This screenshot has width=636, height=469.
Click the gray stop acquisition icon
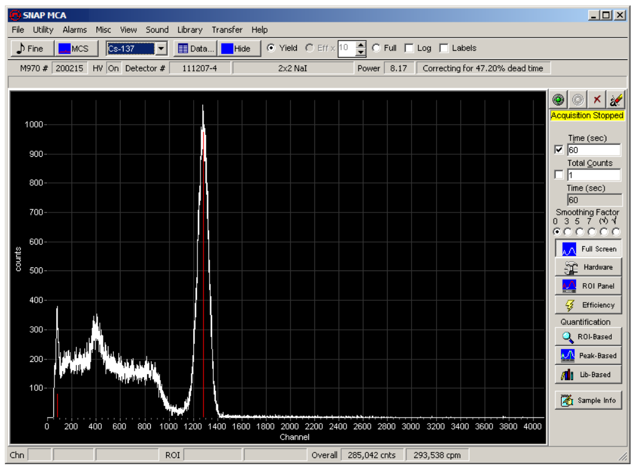(578, 99)
